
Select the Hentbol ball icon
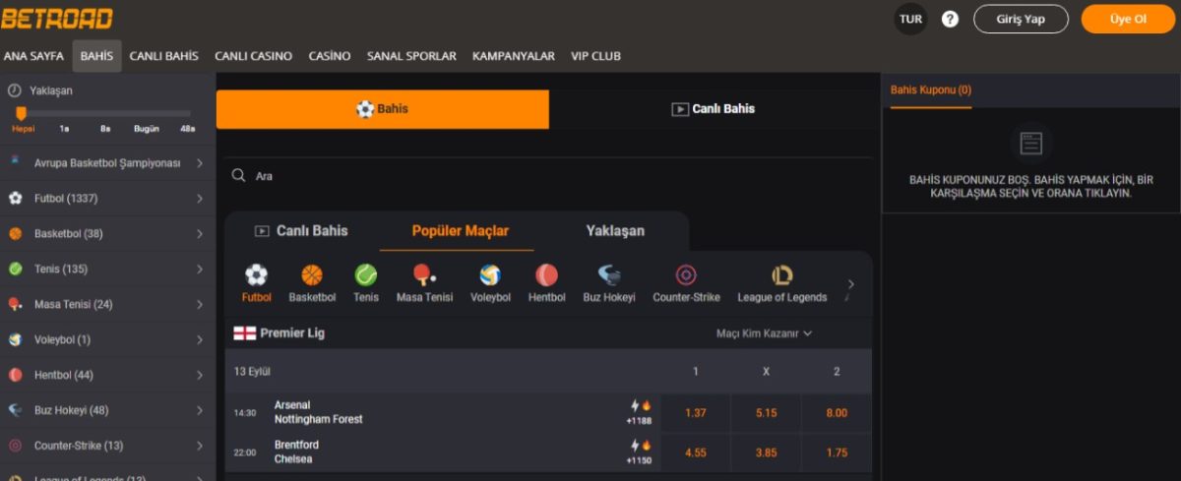[x=546, y=275]
